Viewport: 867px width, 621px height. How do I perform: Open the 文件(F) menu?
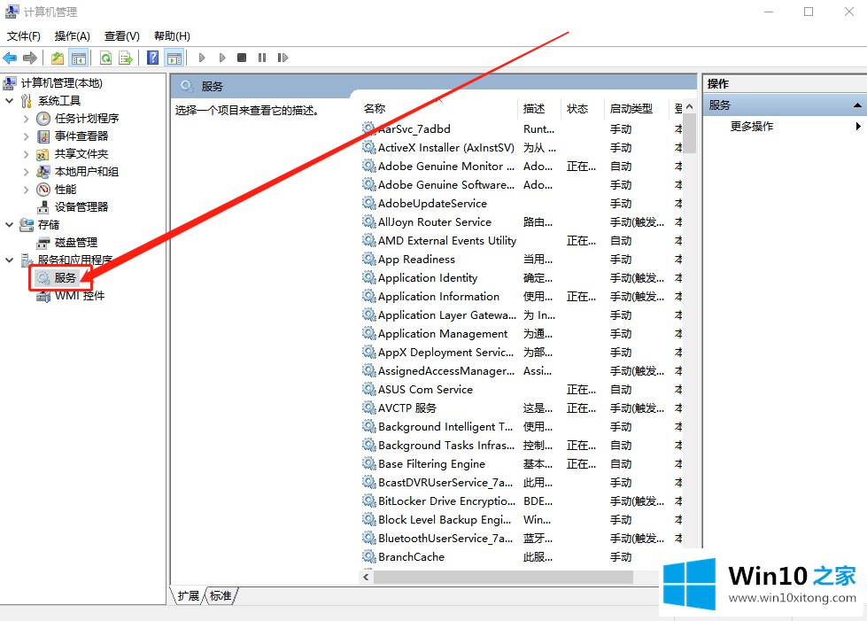click(24, 36)
